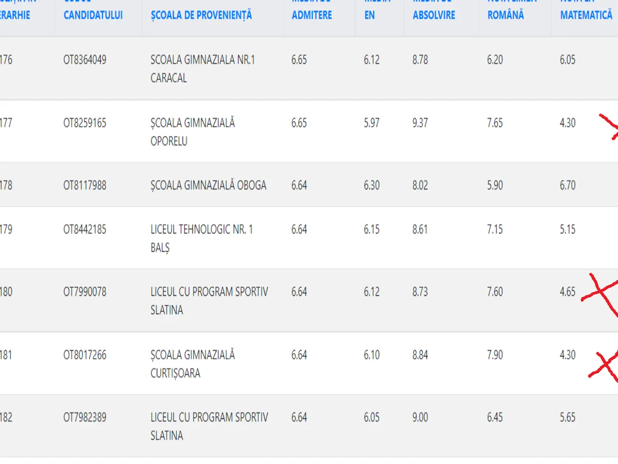Click the CODUL CANDIDATULUI column header

click(x=93, y=14)
